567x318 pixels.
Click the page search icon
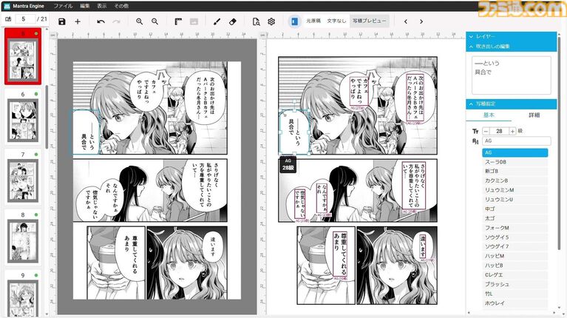point(256,21)
